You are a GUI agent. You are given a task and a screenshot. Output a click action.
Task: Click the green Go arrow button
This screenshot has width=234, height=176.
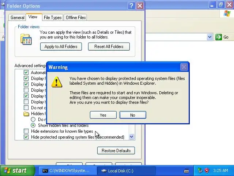[219, 37]
